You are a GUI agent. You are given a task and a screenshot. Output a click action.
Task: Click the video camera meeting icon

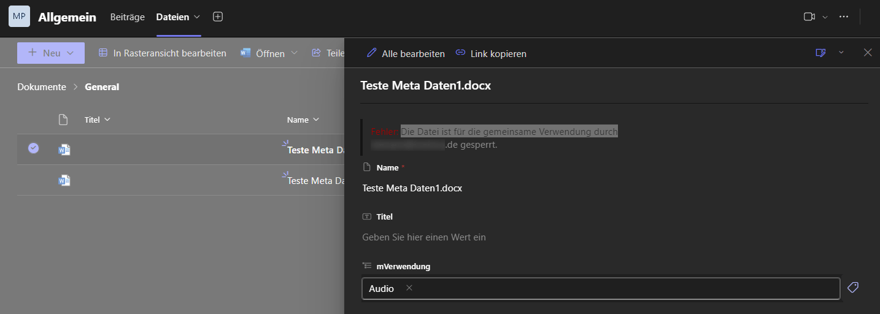[809, 17]
